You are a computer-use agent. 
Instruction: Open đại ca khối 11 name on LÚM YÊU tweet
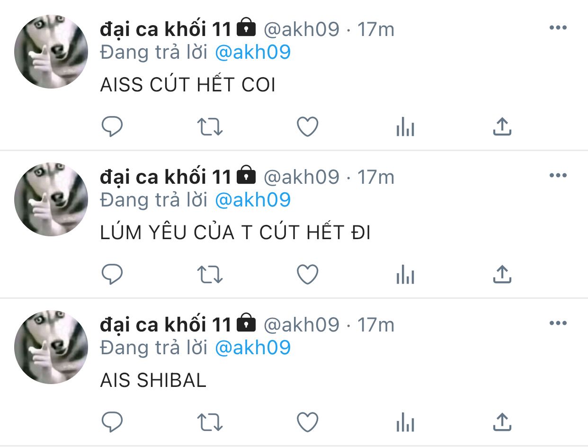pyautogui.click(x=165, y=177)
